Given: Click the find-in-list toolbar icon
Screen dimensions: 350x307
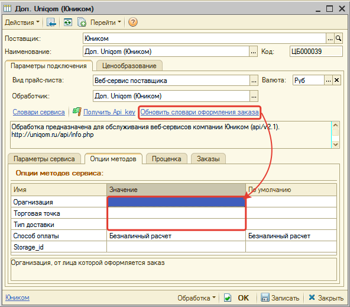Looking at the screenshot, I should (51, 22).
